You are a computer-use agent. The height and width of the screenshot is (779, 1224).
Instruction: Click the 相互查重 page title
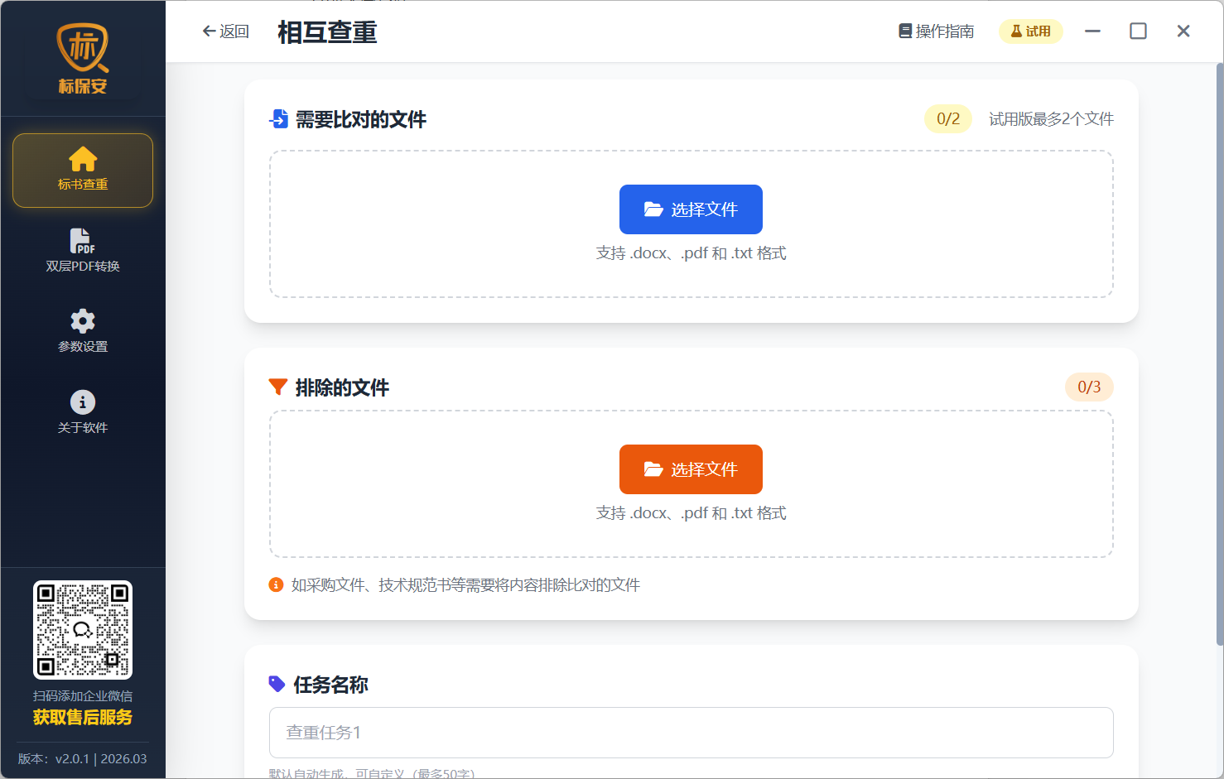pos(327,32)
